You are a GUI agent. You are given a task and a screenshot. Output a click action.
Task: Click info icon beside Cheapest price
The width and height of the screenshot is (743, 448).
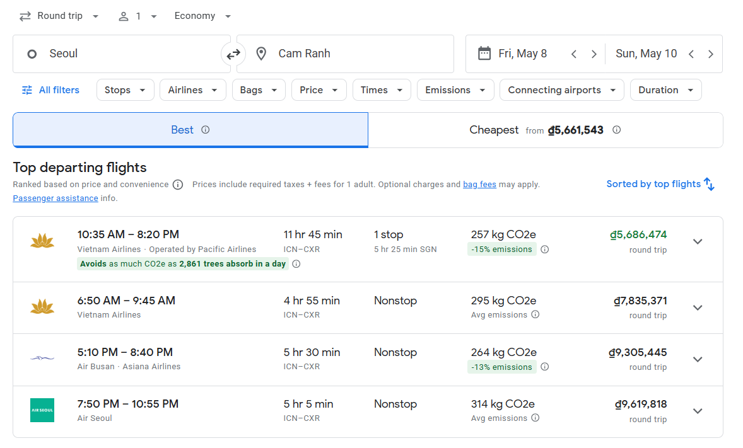616,130
